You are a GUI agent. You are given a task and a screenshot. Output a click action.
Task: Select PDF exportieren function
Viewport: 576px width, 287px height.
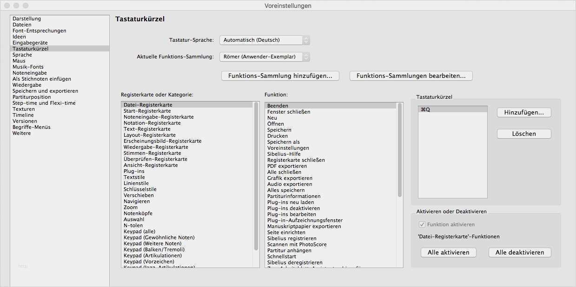[331, 166]
